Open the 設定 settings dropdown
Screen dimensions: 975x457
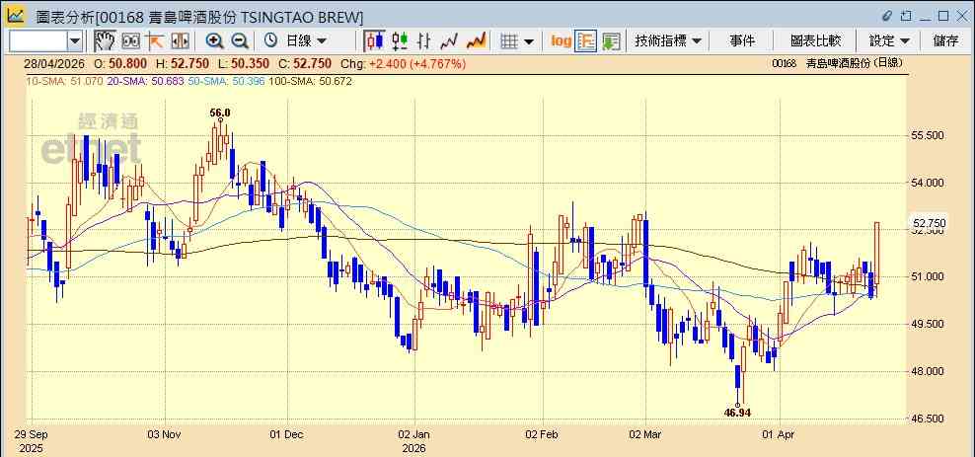click(x=889, y=41)
